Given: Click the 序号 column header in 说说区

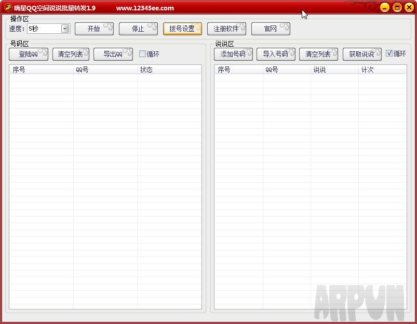Looking at the screenshot, I should pyautogui.click(x=238, y=70).
